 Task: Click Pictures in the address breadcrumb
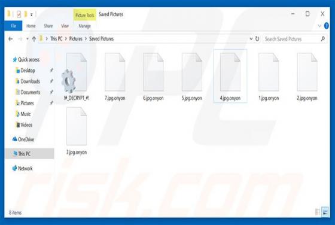pos(76,39)
